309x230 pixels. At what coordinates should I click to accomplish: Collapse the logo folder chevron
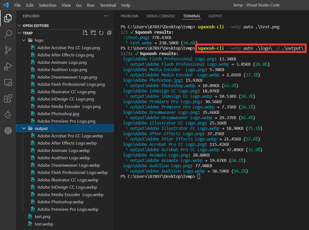click(24, 40)
